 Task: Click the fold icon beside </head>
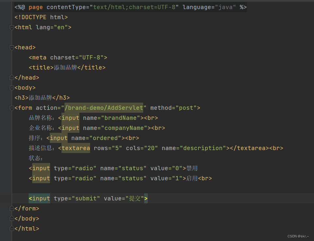coord(11,77)
